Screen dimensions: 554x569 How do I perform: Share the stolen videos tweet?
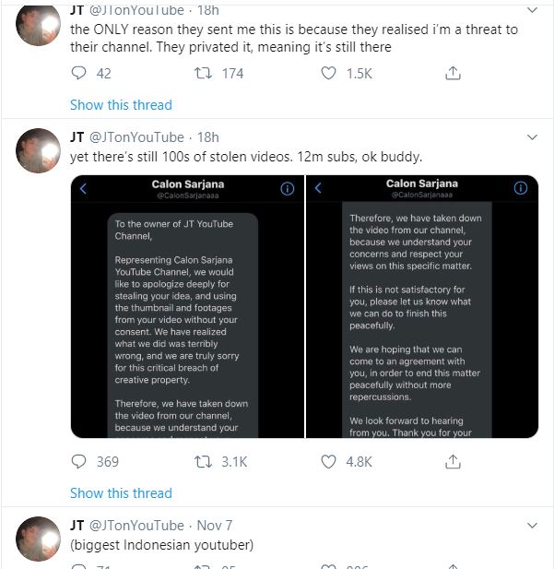pos(453,462)
